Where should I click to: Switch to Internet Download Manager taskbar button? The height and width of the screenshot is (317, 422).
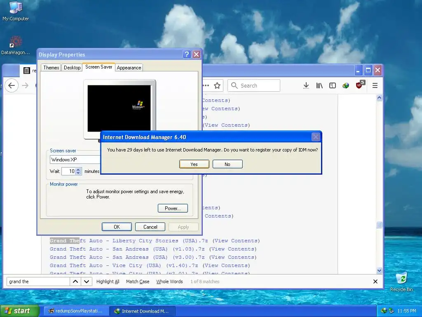click(143, 311)
